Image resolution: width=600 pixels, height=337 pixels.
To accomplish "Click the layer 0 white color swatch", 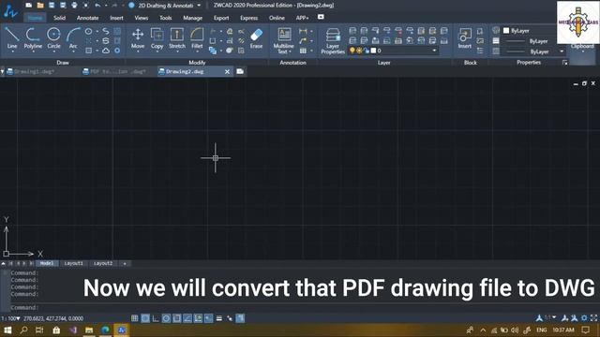I will pos(373,51).
